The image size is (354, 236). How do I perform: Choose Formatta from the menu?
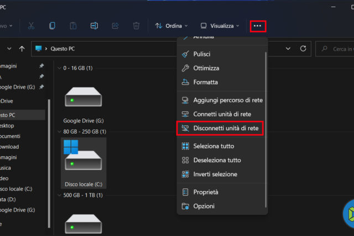click(205, 82)
